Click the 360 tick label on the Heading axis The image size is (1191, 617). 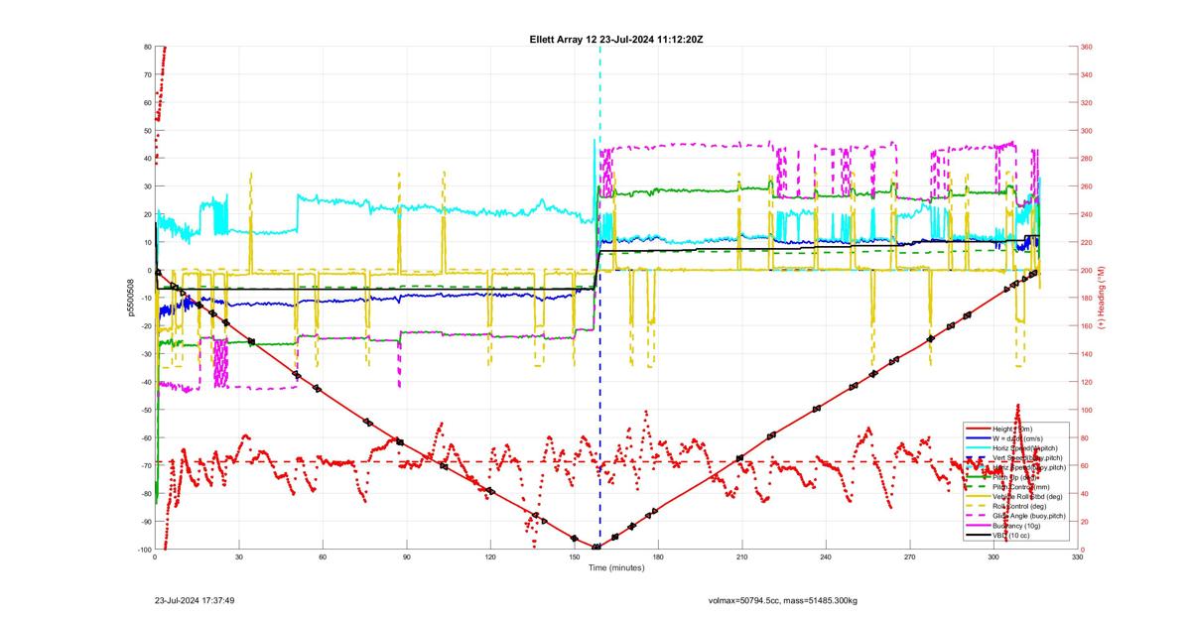click(x=1088, y=47)
